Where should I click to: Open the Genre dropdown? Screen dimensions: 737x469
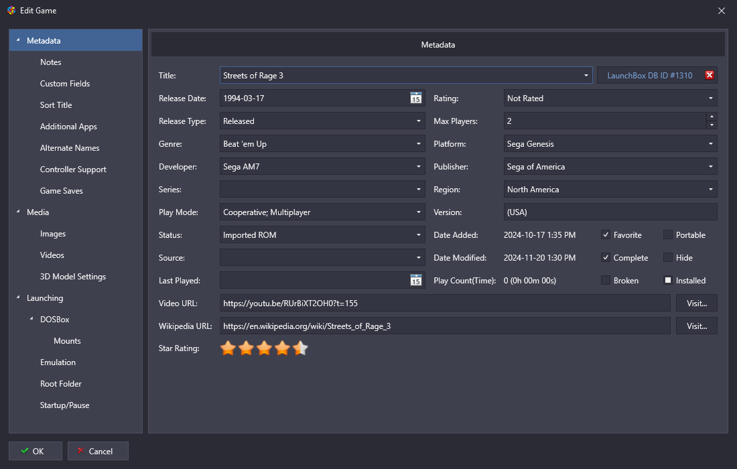click(417, 143)
